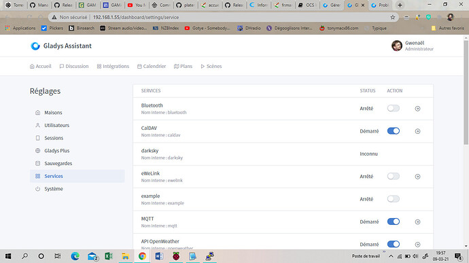Open CalDAV service action circle icon
The height and width of the screenshot is (263, 469).
(x=417, y=131)
